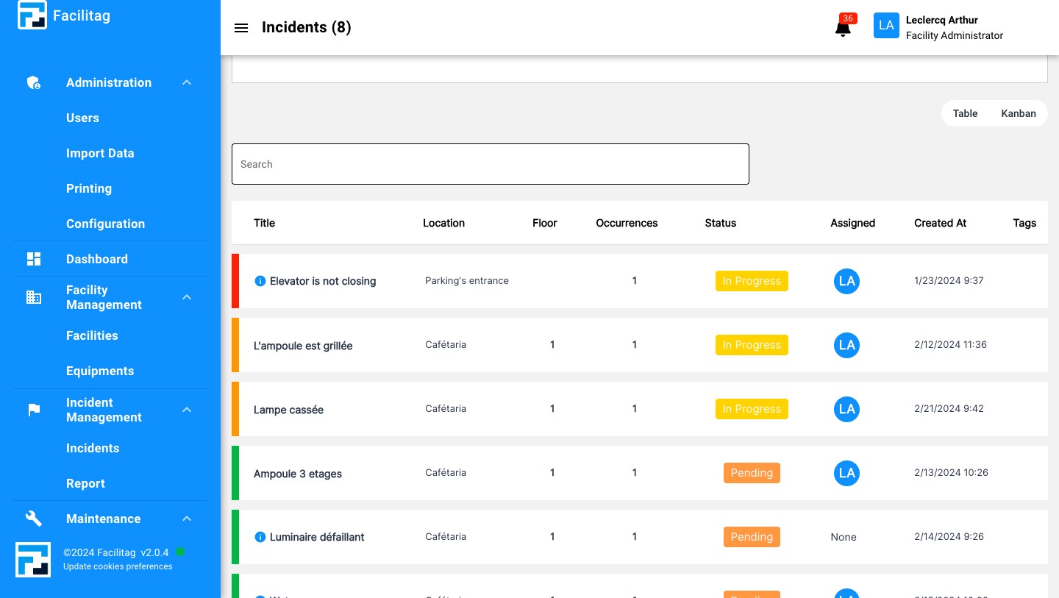Open the Incidents page from the sidebar

[93, 448]
